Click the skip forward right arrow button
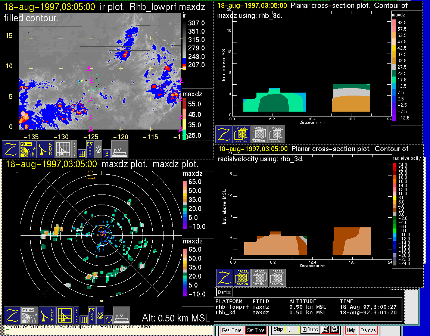Viewport: 430px width, 336px height. click(x=334, y=330)
